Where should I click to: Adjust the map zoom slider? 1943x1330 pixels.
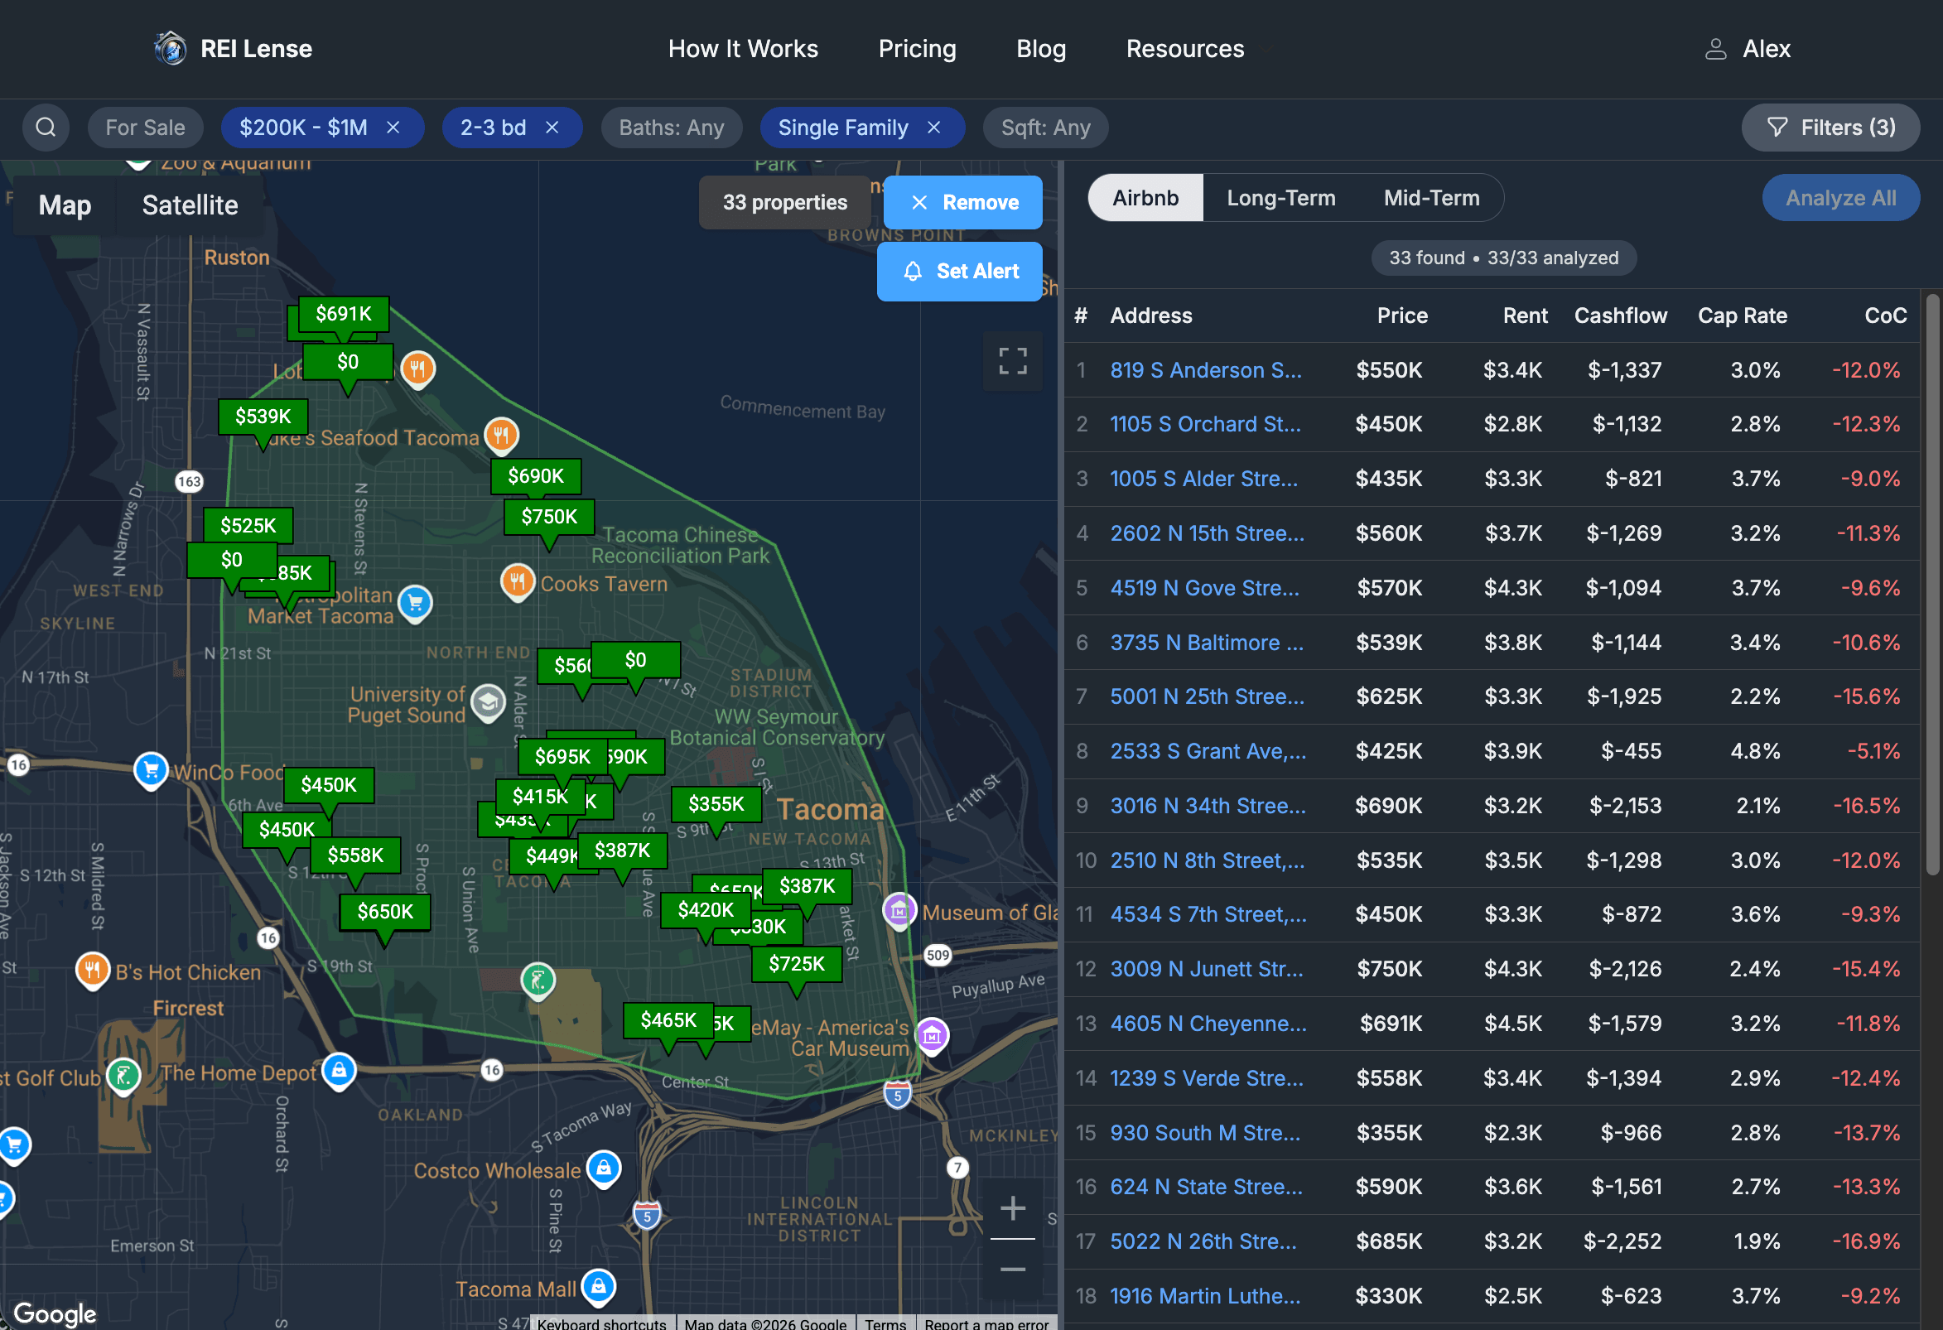click(x=1011, y=1239)
